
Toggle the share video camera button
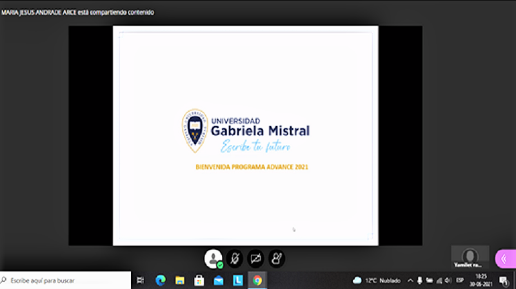coord(255,259)
